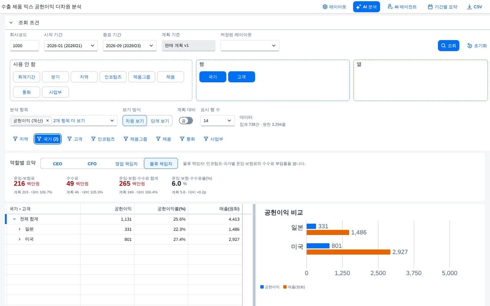The width and height of the screenshot is (490, 306).
Task: Open the 인코텀즈 filter
Action: click(103, 139)
